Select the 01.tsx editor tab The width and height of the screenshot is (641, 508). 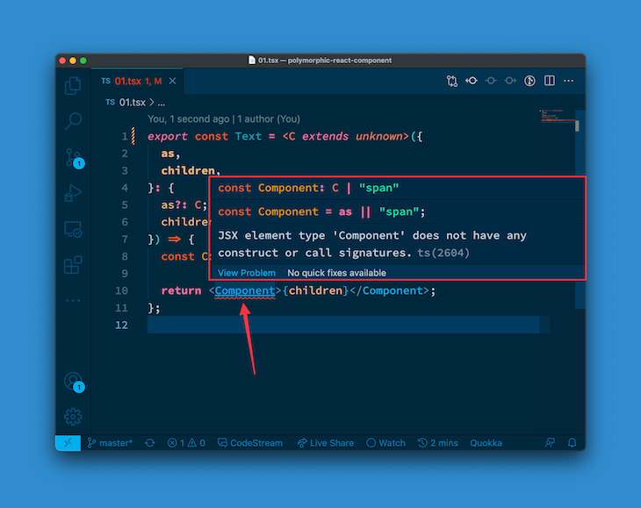137,82
